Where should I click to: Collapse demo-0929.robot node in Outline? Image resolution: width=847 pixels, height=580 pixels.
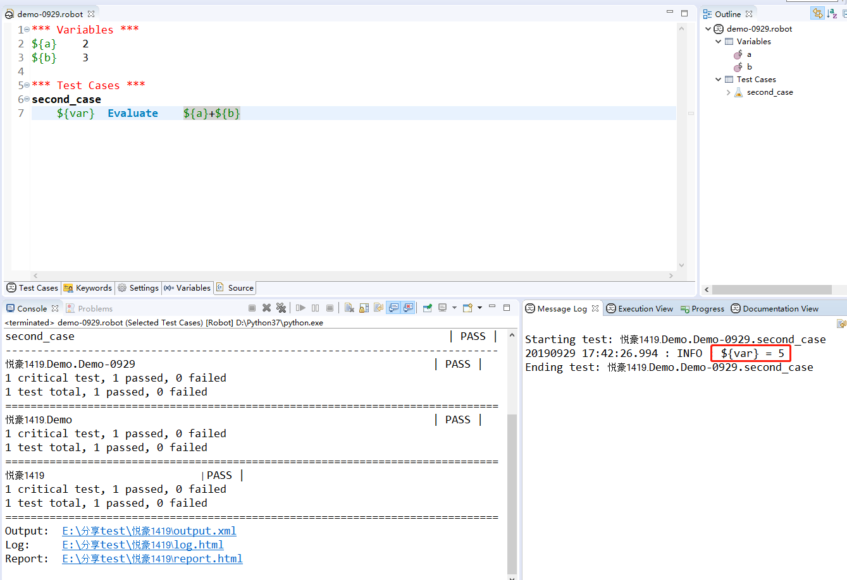[x=708, y=29]
